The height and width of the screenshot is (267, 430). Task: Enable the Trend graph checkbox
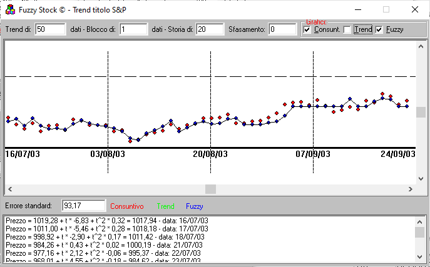[x=347, y=29]
